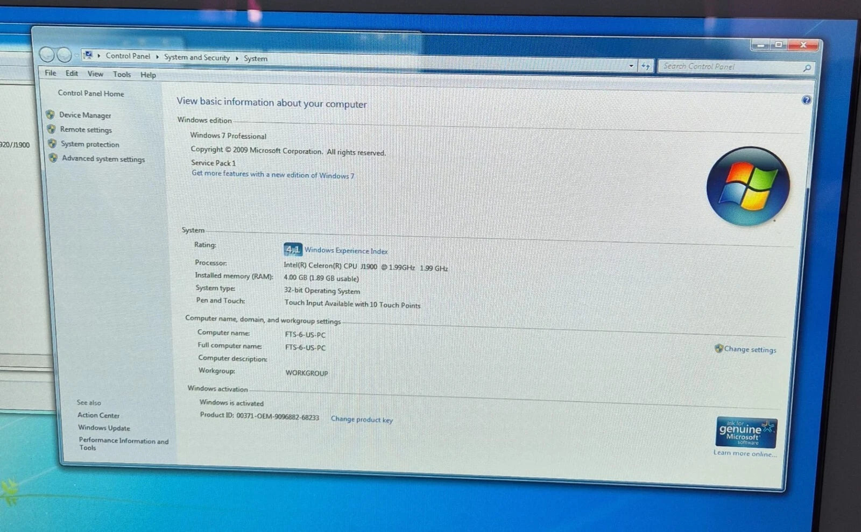
Task: Click the 32-bit Operating System value
Action: pos(322,290)
